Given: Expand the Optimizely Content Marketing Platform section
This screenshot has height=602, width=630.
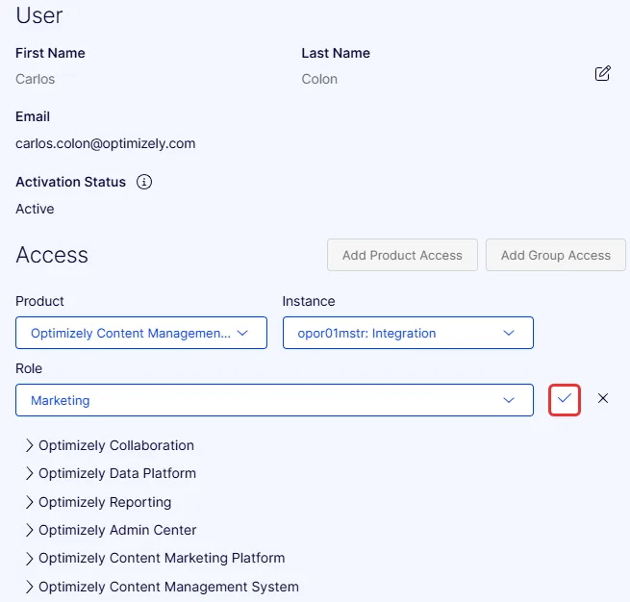Looking at the screenshot, I should click(155, 558).
